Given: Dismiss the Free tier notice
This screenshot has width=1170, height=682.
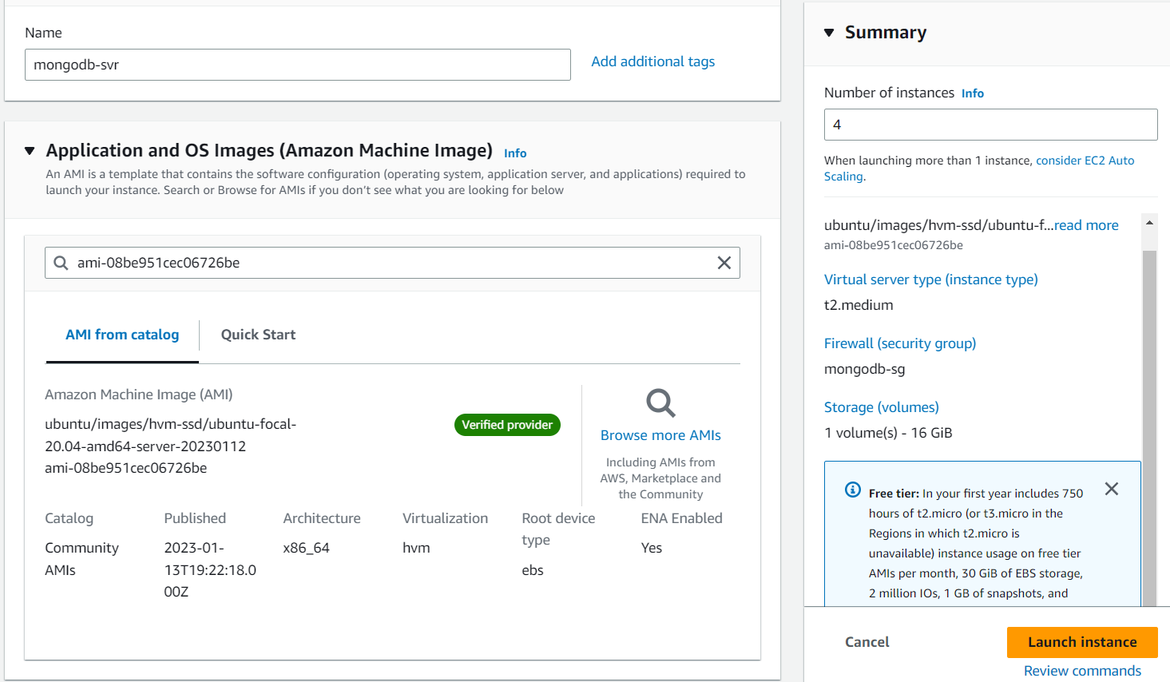Looking at the screenshot, I should [1112, 489].
